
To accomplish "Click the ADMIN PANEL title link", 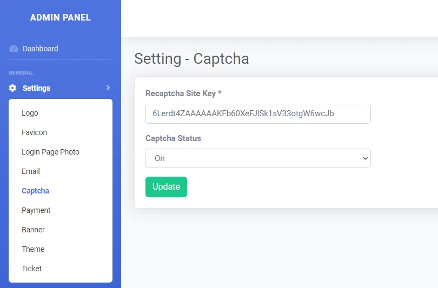I will pyautogui.click(x=61, y=18).
